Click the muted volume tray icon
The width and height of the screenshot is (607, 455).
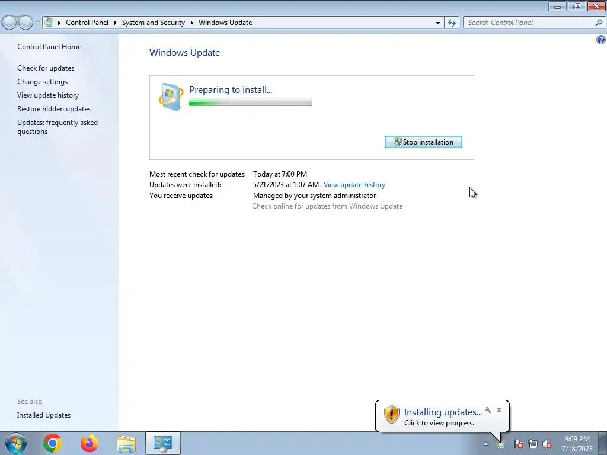point(547,444)
